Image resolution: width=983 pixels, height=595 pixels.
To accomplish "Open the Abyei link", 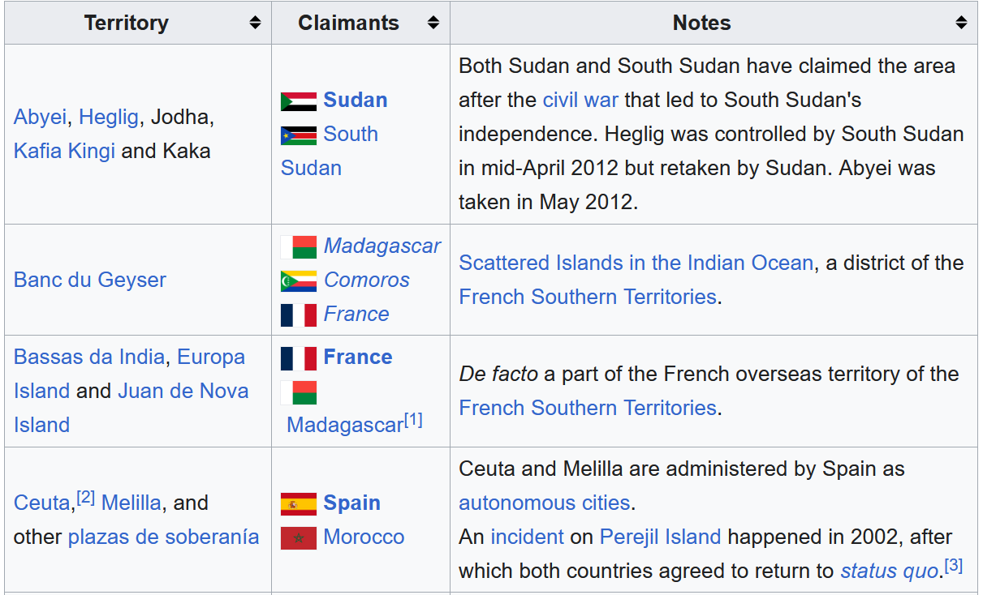I will 40,117.
